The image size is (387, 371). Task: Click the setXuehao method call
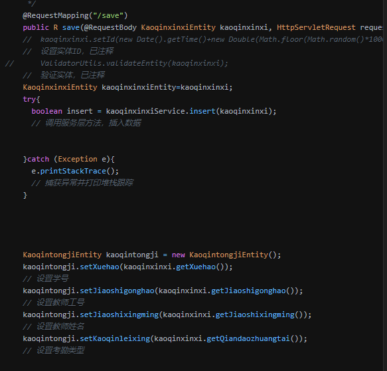point(100,267)
